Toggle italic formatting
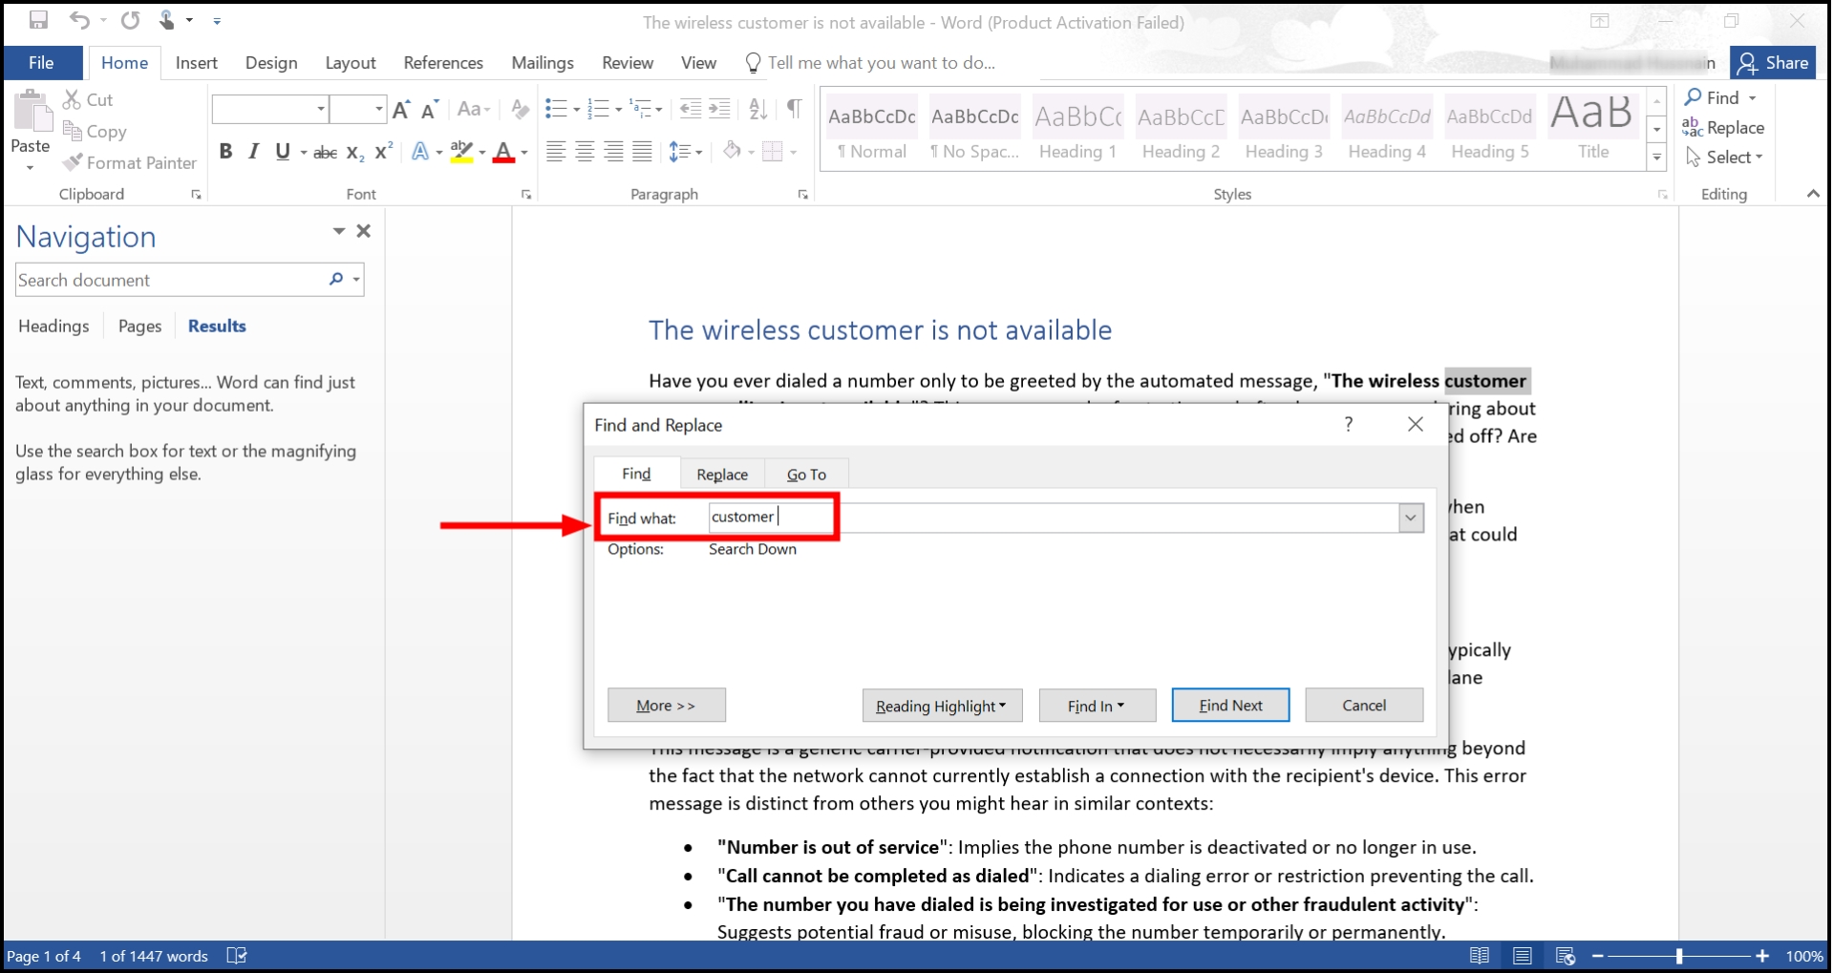This screenshot has width=1833, height=973. 253,151
